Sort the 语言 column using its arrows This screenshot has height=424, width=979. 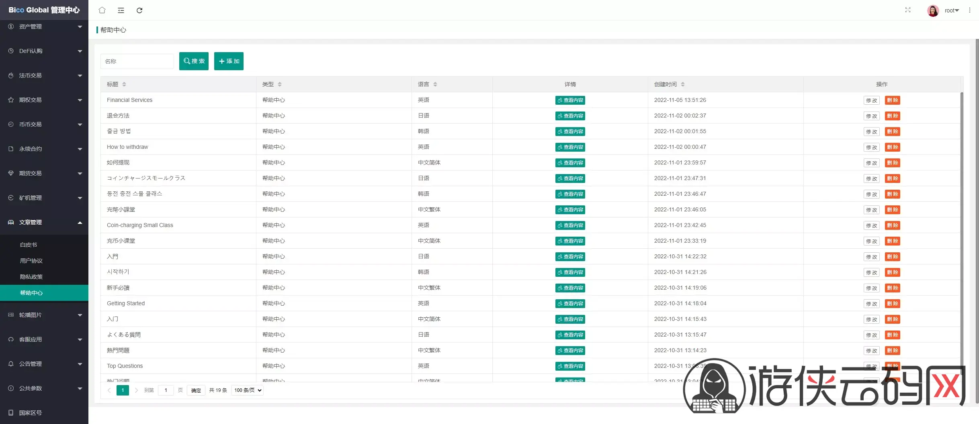click(435, 84)
